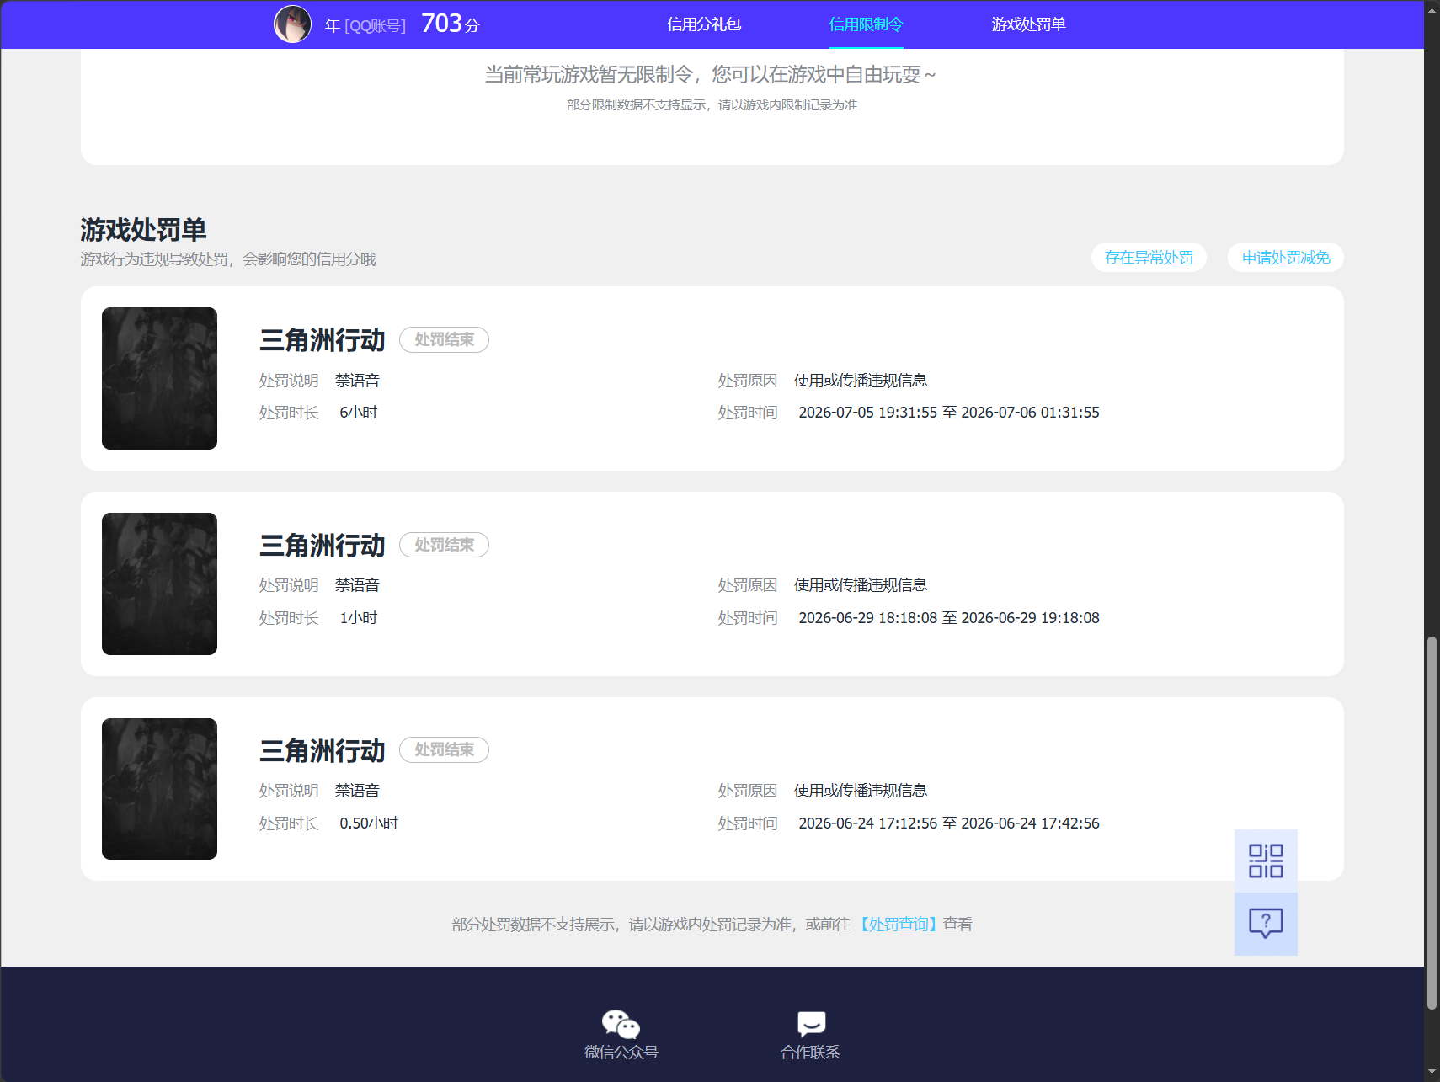1440x1082 pixels.
Task: Switch to the 信用分礼包 tab
Action: (x=704, y=24)
